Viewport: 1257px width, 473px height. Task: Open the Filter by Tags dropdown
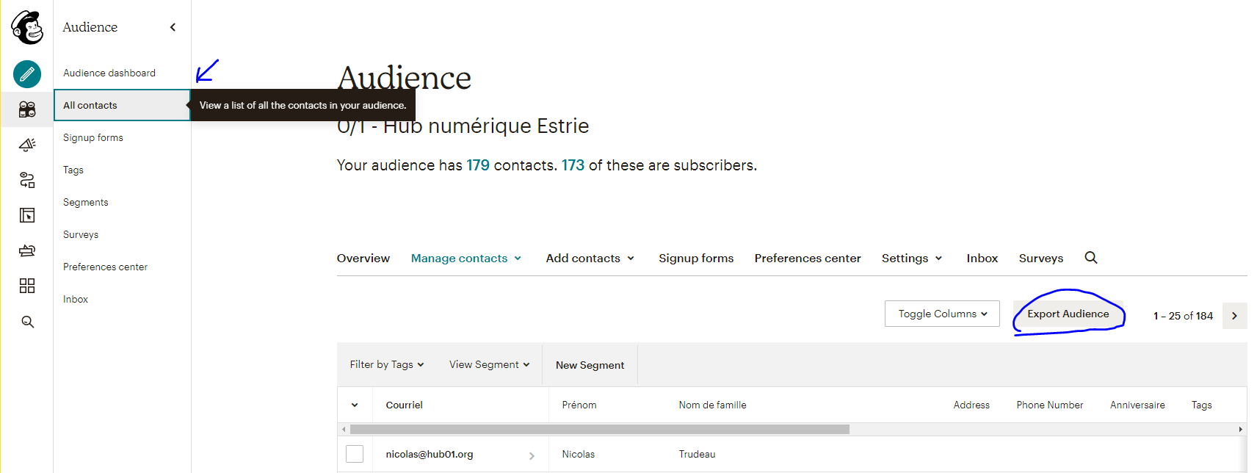pos(386,364)
